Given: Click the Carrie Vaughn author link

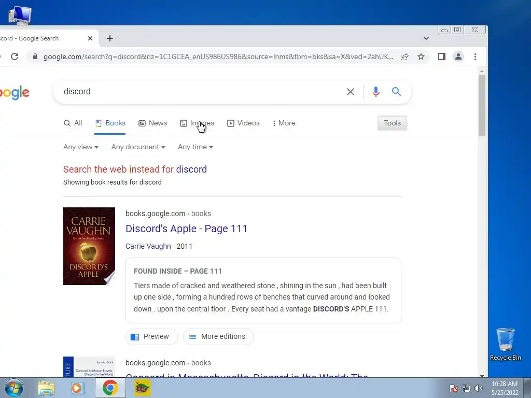Looking at the screenshot, I should pyautogui.click(x=148, y=246).
